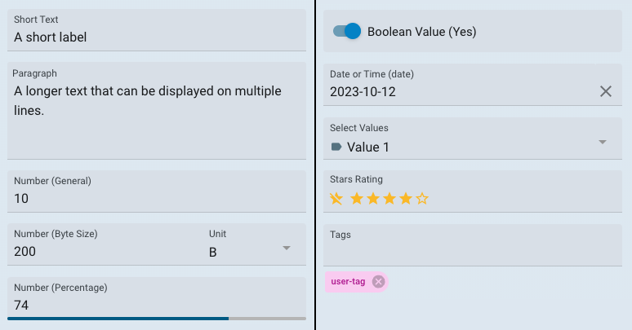The image size is (632, 330).
Task: Click the percentage progress bar
Action: point(157,319)
